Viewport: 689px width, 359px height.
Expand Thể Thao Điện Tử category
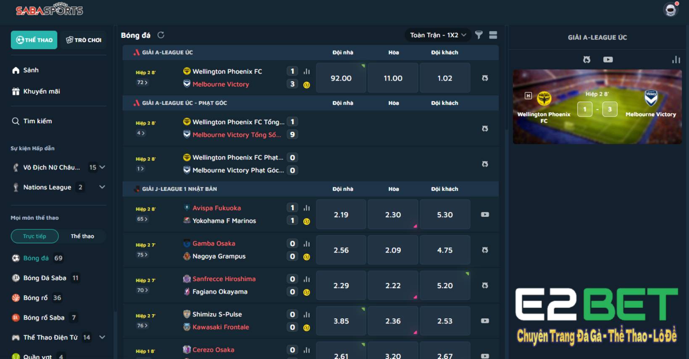point(102,337)
